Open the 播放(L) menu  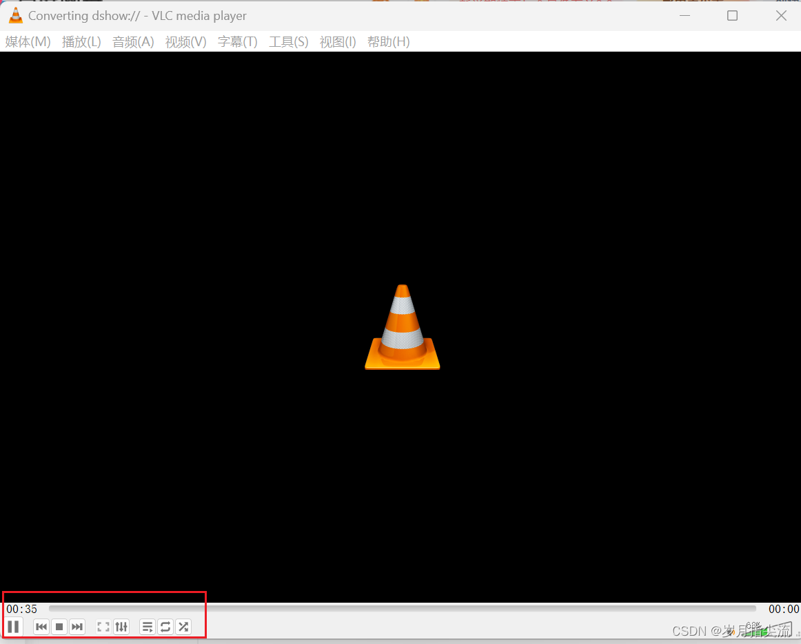tap(81, 42)
